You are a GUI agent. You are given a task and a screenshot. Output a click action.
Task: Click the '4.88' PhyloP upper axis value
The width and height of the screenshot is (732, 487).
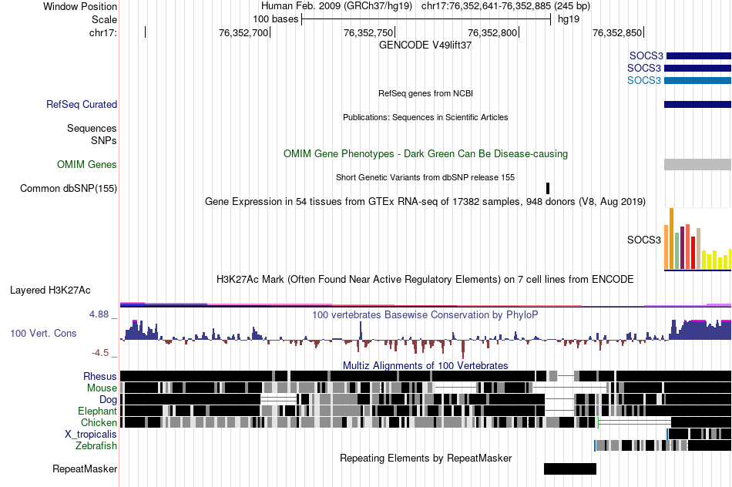[x=99, y=314]
